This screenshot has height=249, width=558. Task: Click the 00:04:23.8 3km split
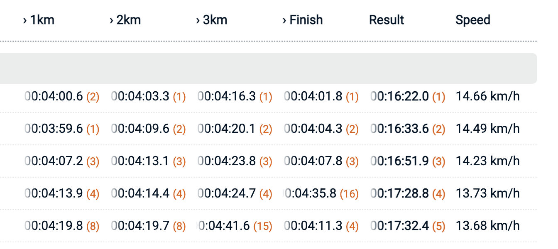[227, 161]
